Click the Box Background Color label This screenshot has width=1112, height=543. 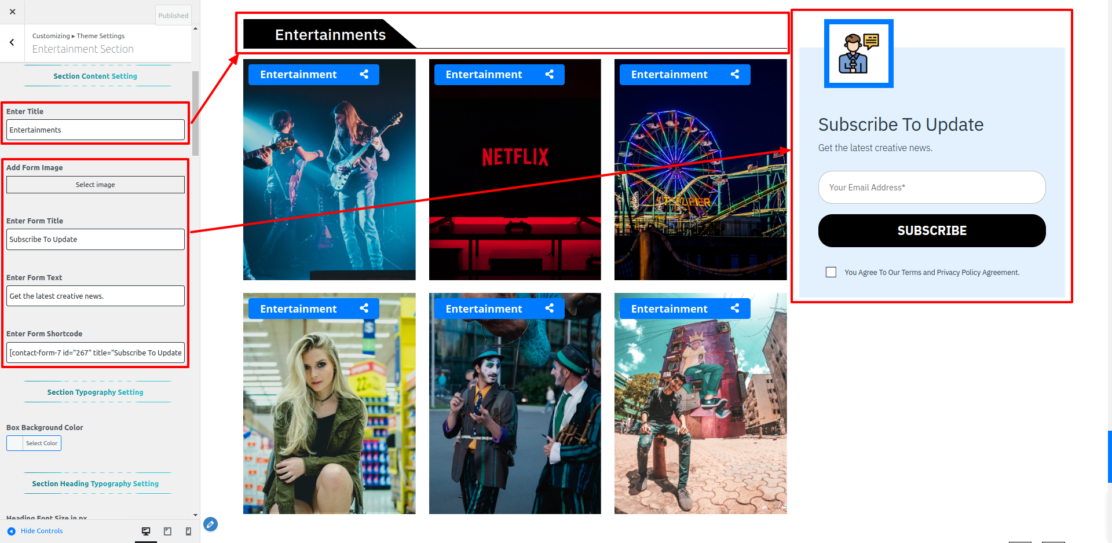45,428
